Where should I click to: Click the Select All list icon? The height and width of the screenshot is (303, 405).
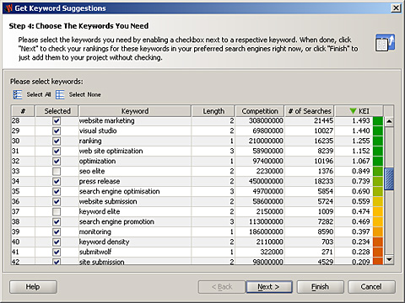click(x=18, y=94)
